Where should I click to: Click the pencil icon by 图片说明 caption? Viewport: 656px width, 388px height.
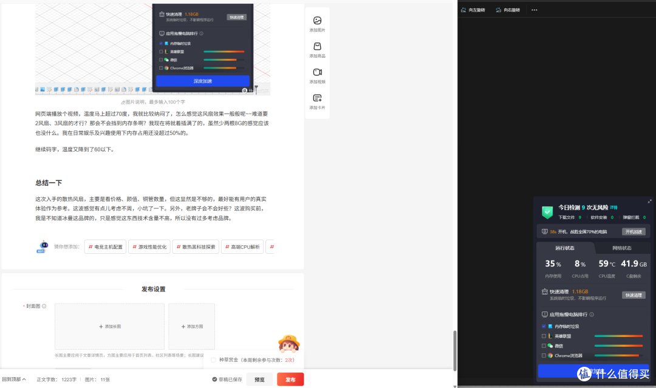pyautogui.click(x=123, y=102)
